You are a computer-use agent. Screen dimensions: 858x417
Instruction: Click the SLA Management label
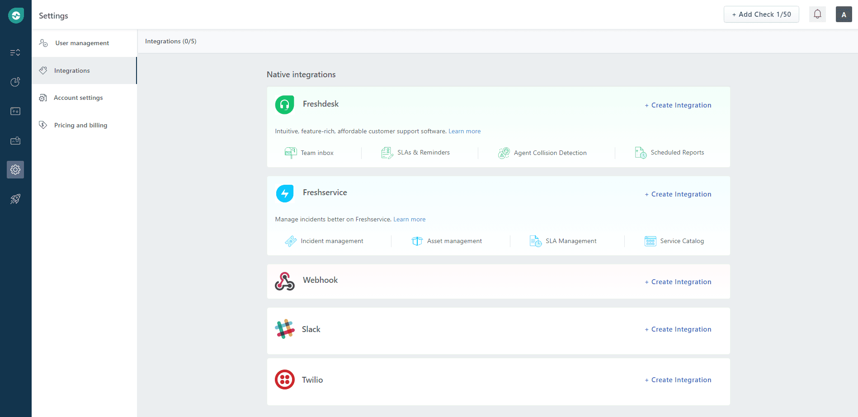pos(571,241)
